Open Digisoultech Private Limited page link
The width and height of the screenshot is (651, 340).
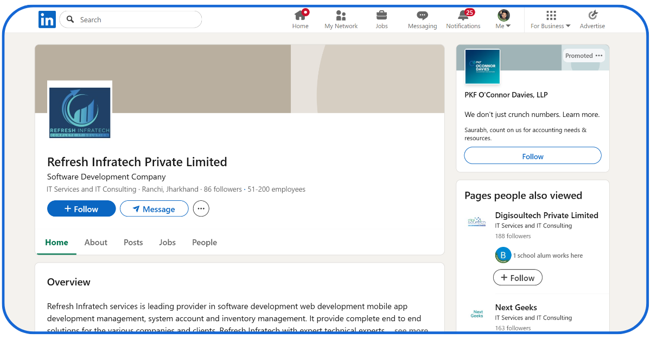pyautogui.click(x=547, y=215)
